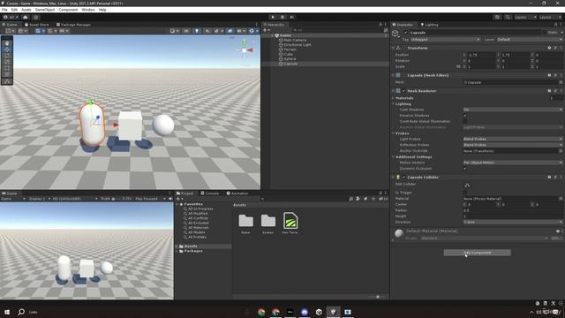The image size is (565, 318).
Task: Toggle Mesh Renderer enabled checkbox
Action: point(404,91)
